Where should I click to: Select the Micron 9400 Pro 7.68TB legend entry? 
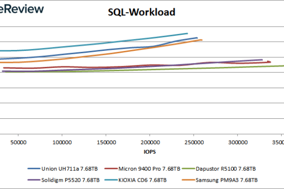(x=142, y=169)
